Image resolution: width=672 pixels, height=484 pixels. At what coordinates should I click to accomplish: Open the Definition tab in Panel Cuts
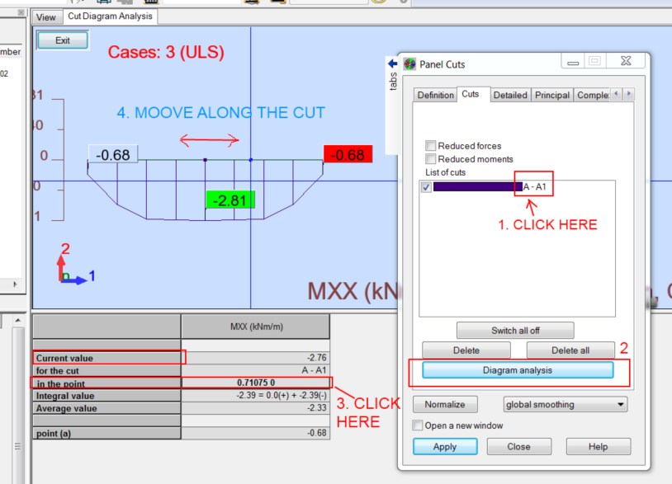coord(435,95)
